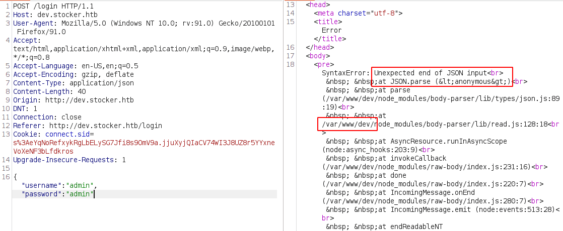Click the Upgrade-Insecure-Requests header
The height and width of the screenshot is (231, 563).
[x=69, y=160]
